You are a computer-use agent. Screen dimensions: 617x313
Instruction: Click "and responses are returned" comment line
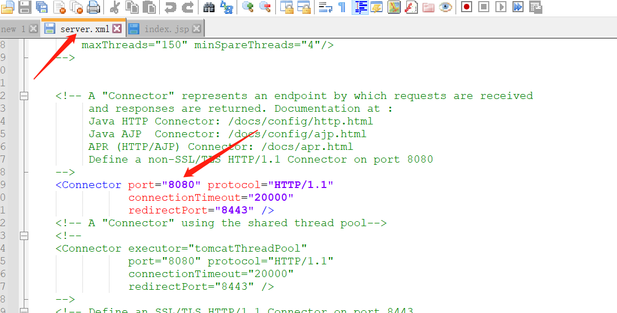pyautogui.click(x=240, y=108)
